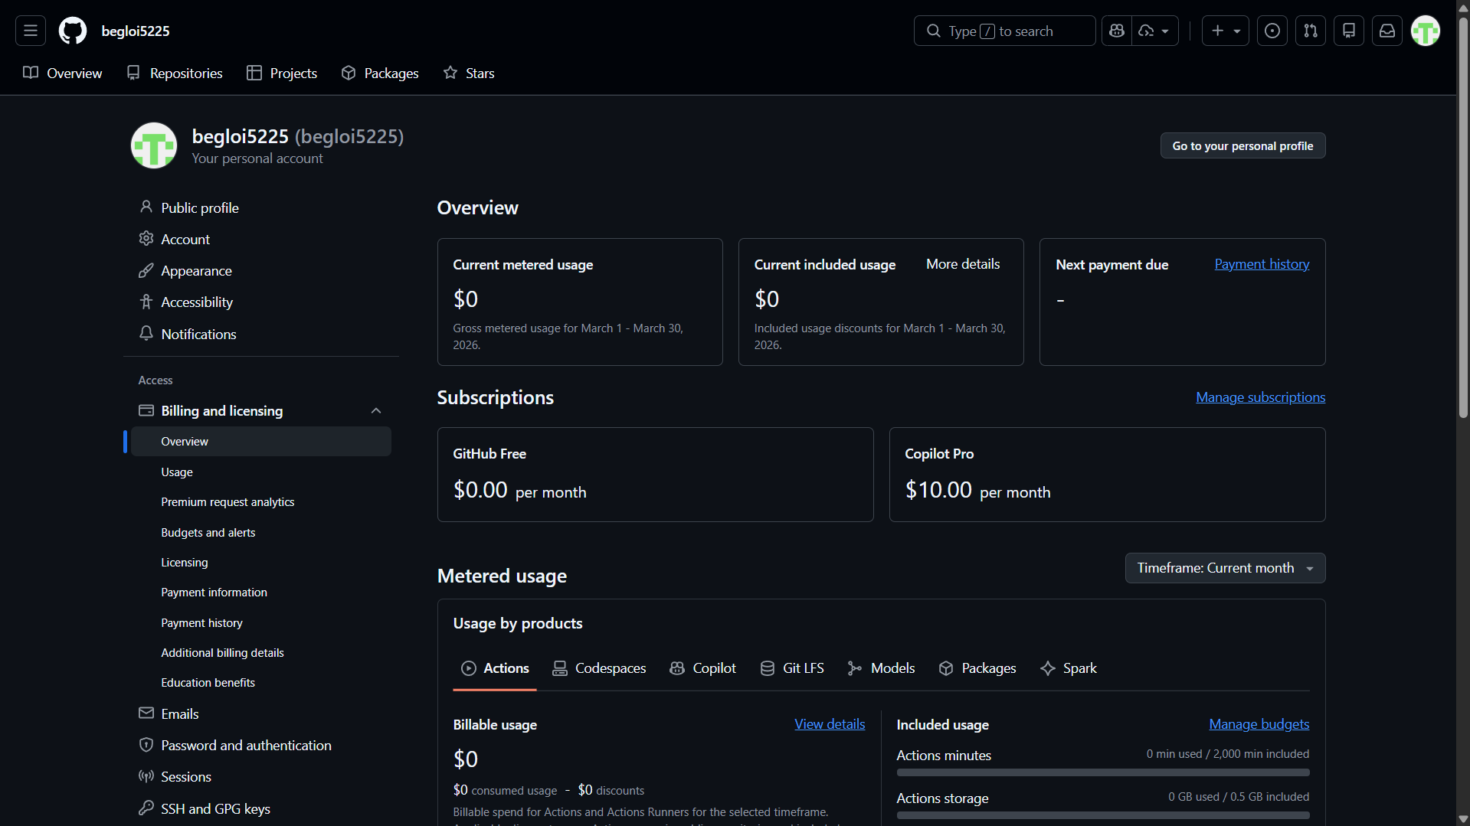Image resolution: width=1470 pixels, height=826 pixels.
Task: Click the Actions minutes usage progress bar
Action: 1102,772
